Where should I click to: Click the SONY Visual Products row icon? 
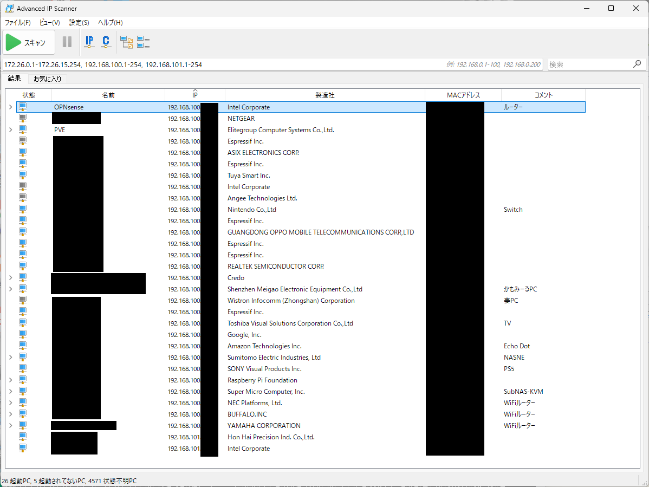[x=23, y=369]
